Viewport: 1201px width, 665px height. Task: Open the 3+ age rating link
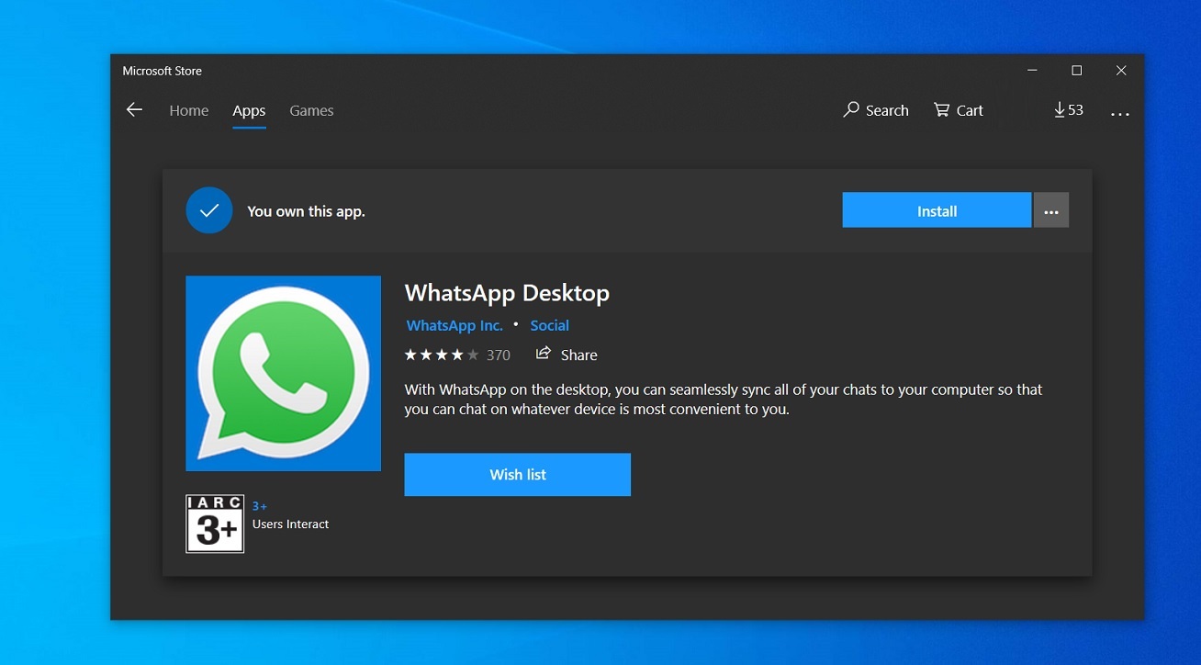(x=260, y=506)
